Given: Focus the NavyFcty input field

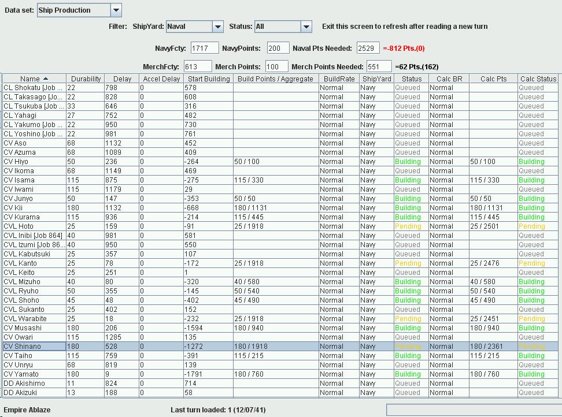Looking at the screenshot, I should [x=204, y=49].
